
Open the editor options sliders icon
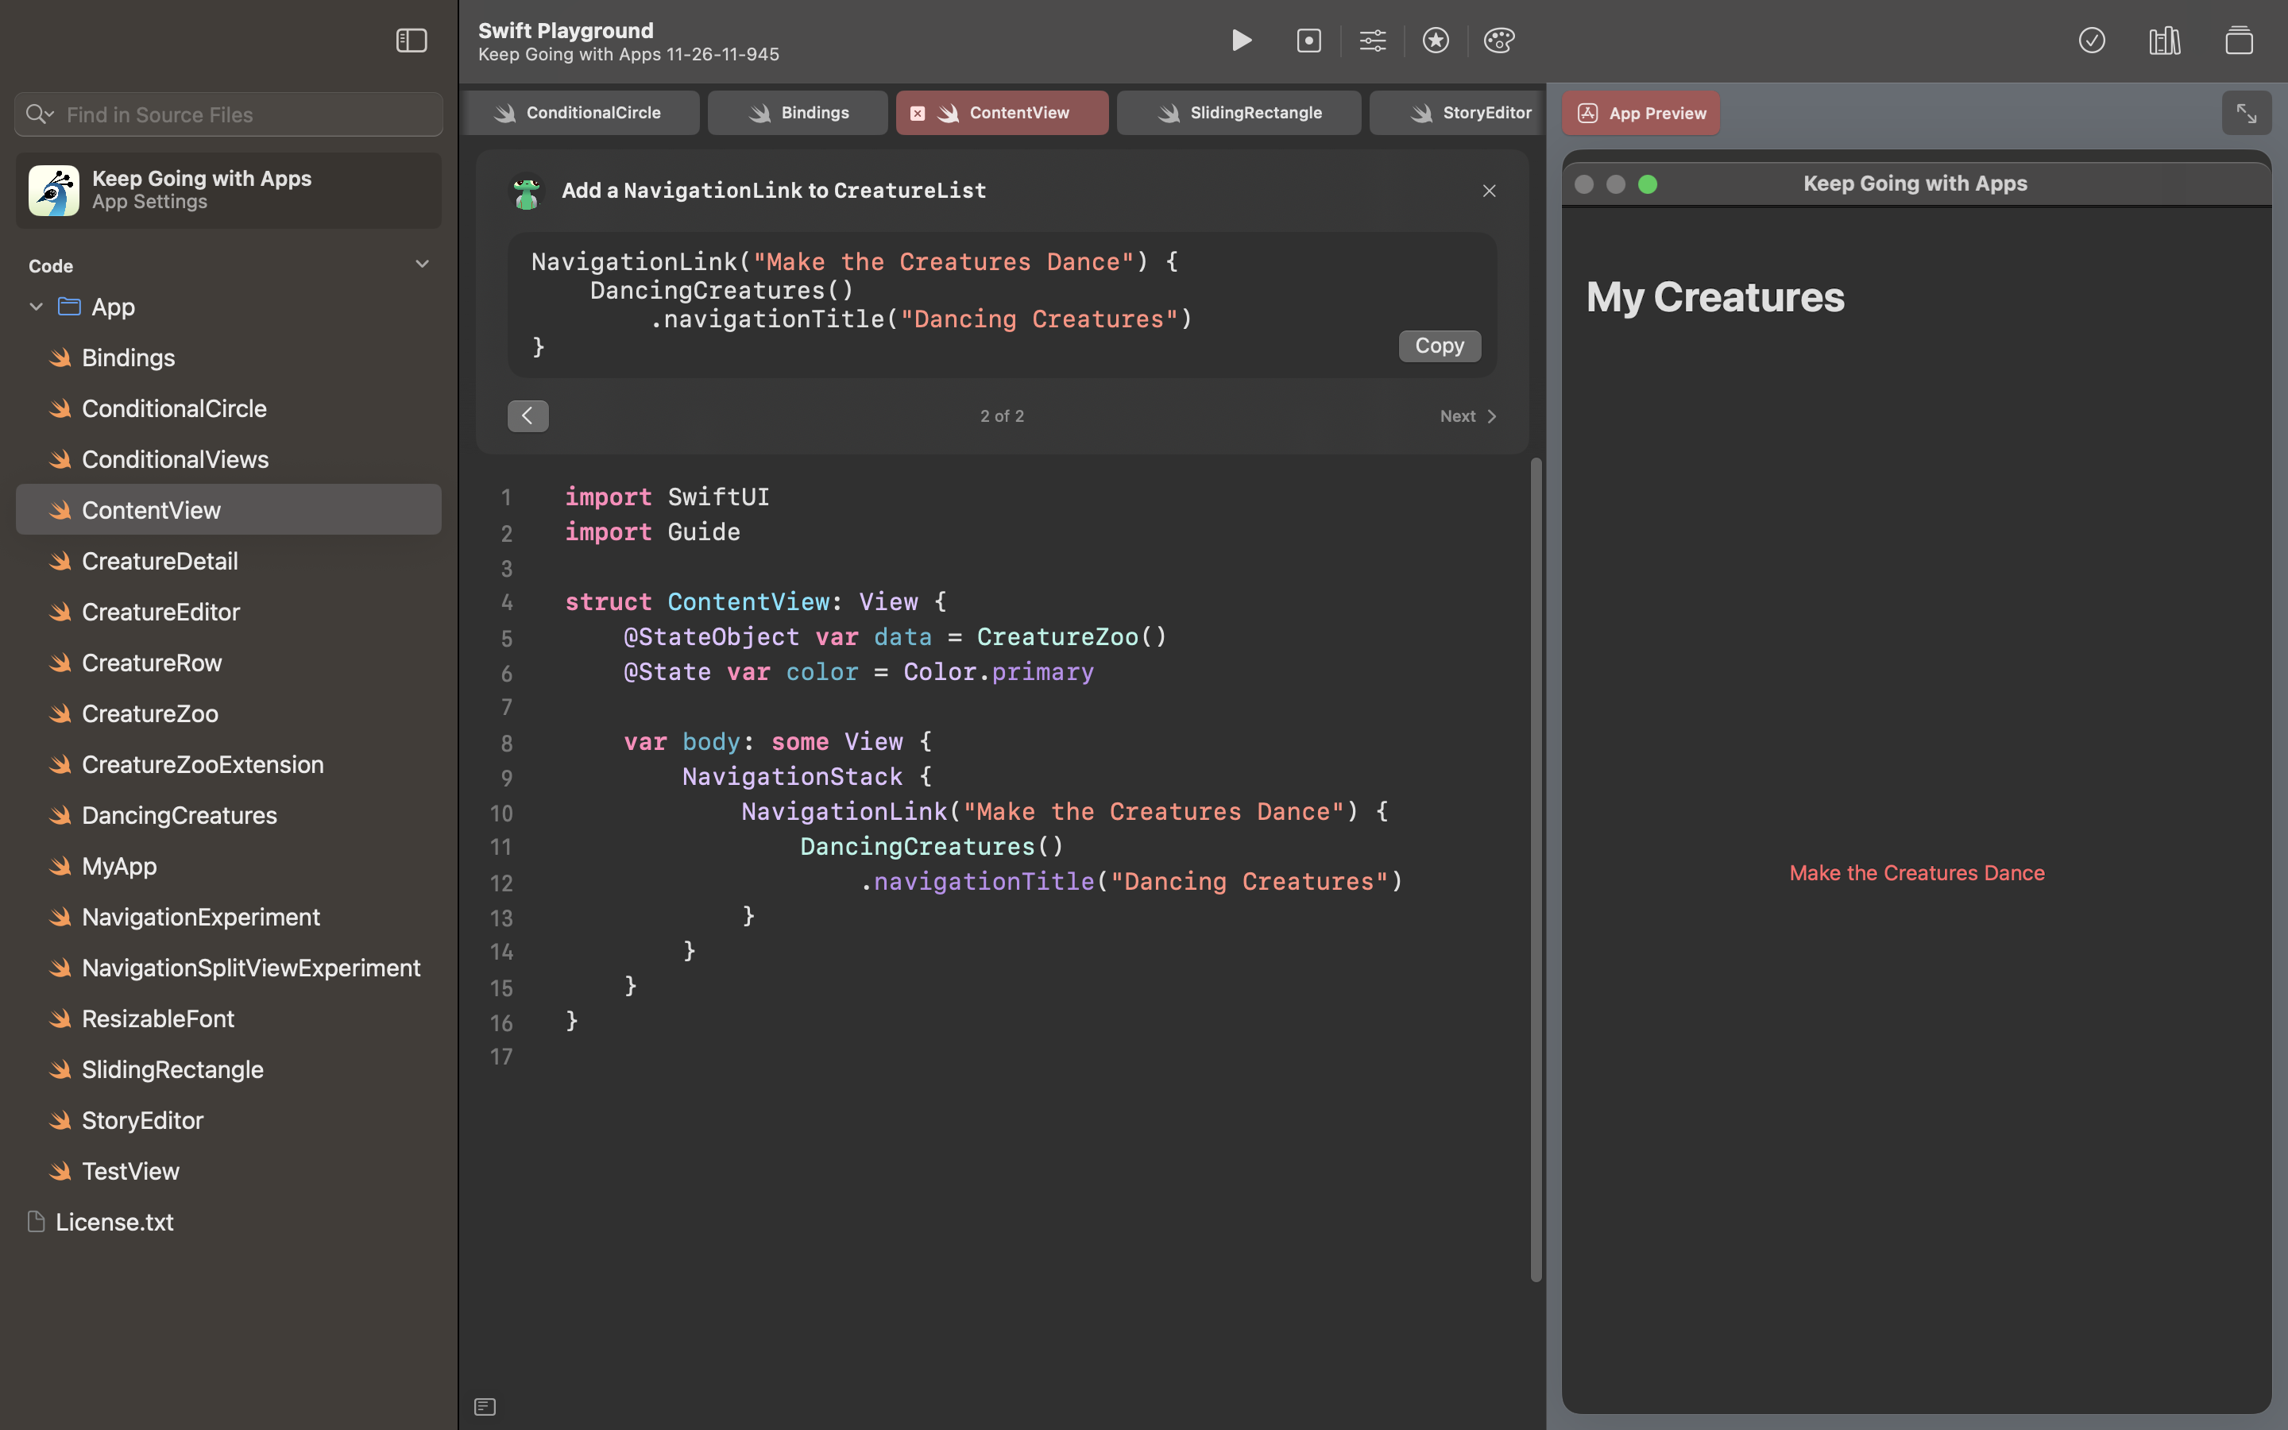(x=1372, y=41)
